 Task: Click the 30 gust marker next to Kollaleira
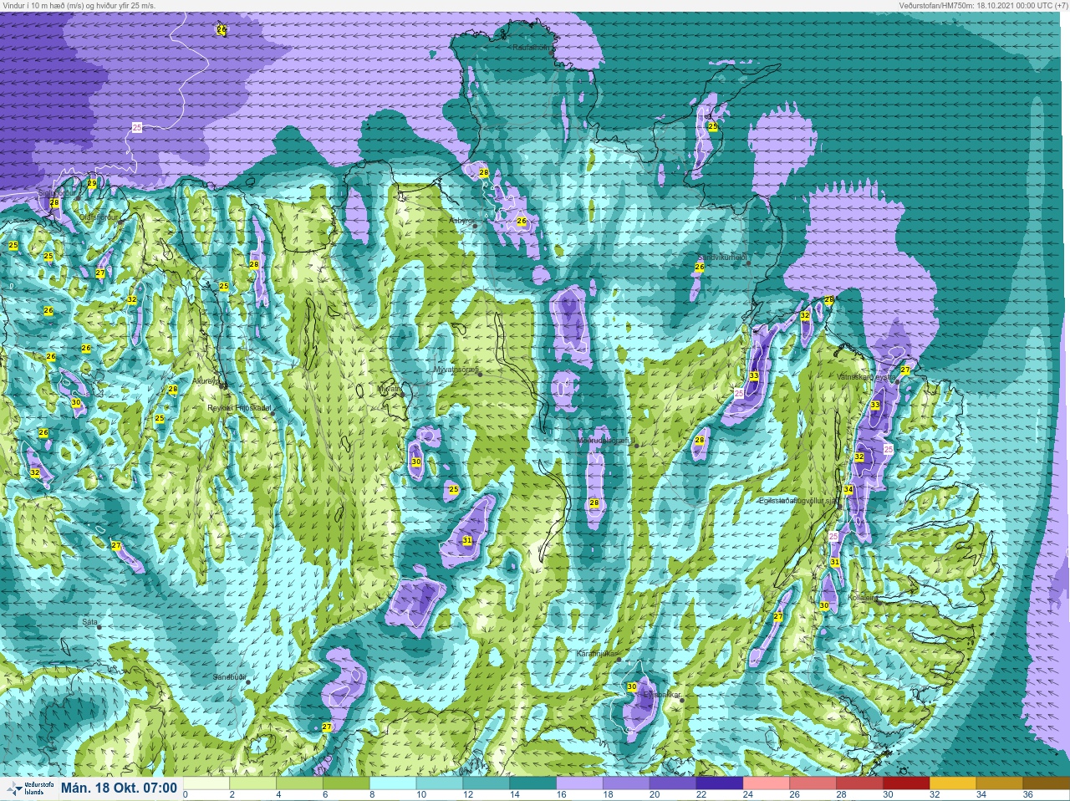tap(824, 605)
